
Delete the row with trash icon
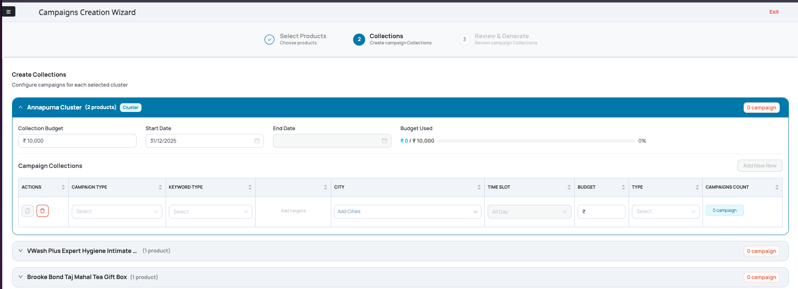point(42,211)
